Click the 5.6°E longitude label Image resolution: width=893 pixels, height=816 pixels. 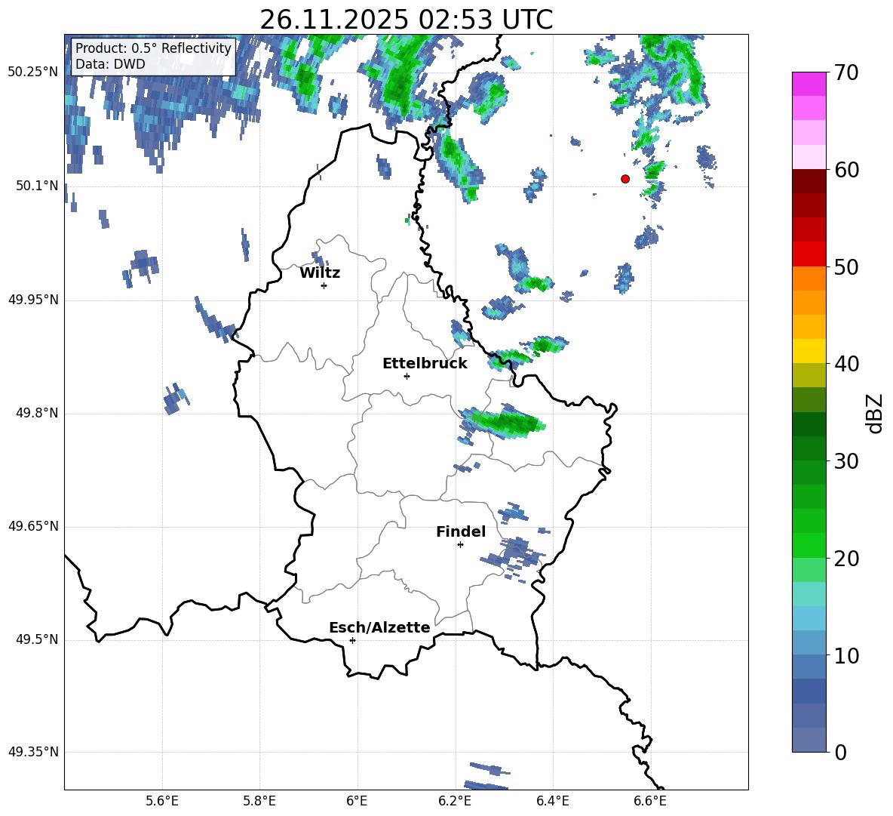point(162,801)
